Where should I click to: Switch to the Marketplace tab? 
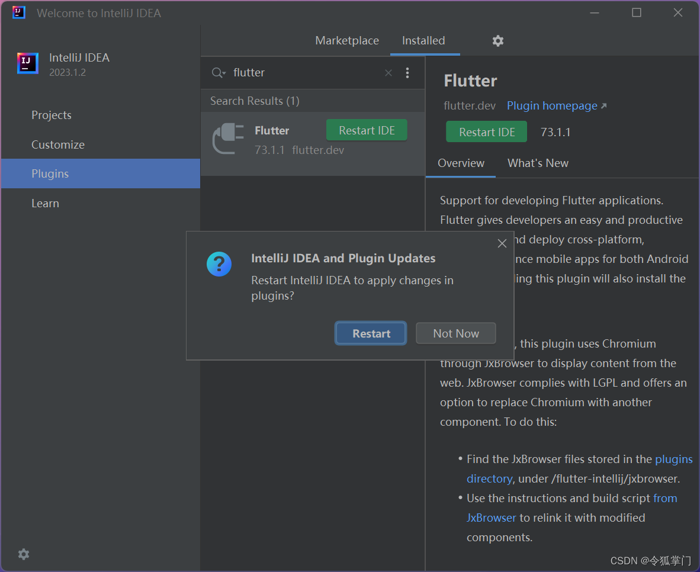pos(347,41)
